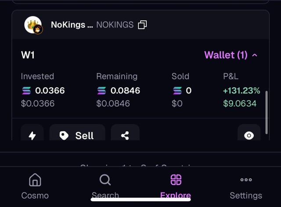Tap the NoKings token avatar

pyautogui.click(x=33, y=25)
